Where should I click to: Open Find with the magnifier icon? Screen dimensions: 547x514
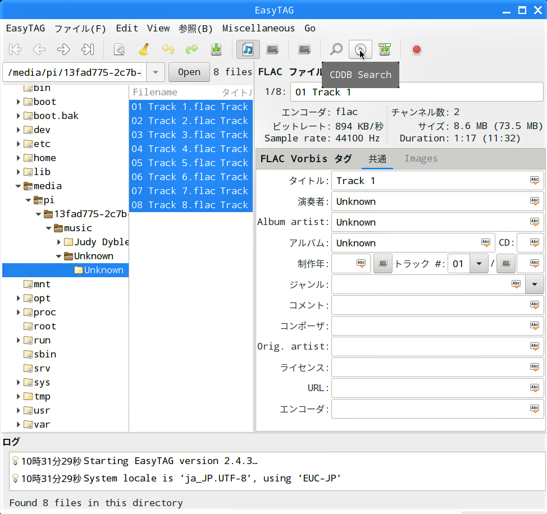click(x=336, y=49)
